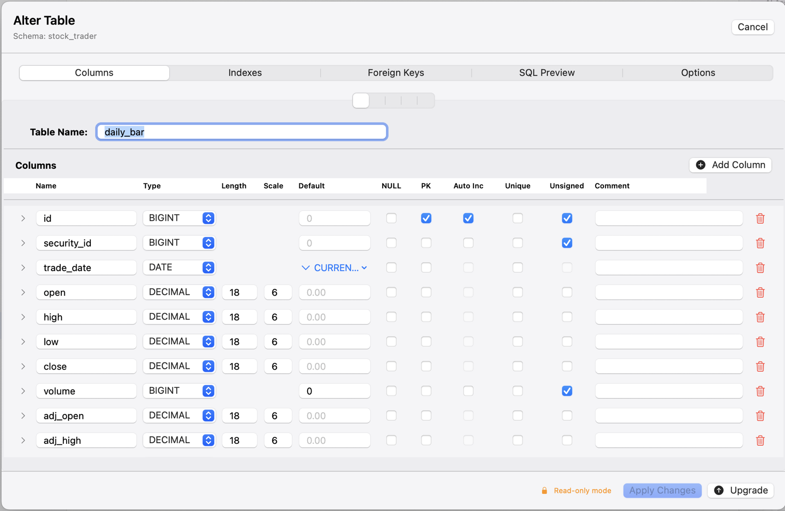
Task: Switch to the Columns tab
Action: point(94,73)
